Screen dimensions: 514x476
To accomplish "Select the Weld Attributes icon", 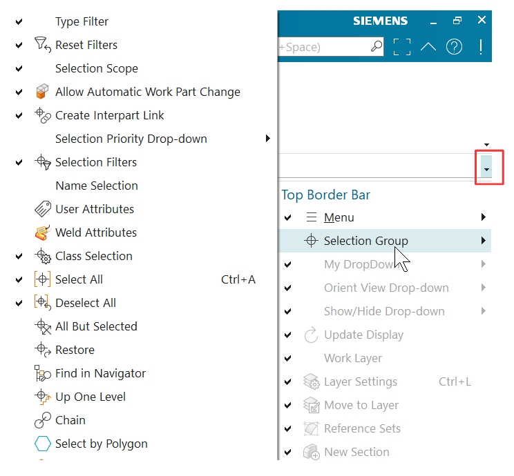I will click(43, 232).
